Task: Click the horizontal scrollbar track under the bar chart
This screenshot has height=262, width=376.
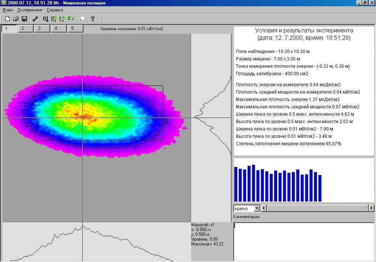Action: point(317,208)
